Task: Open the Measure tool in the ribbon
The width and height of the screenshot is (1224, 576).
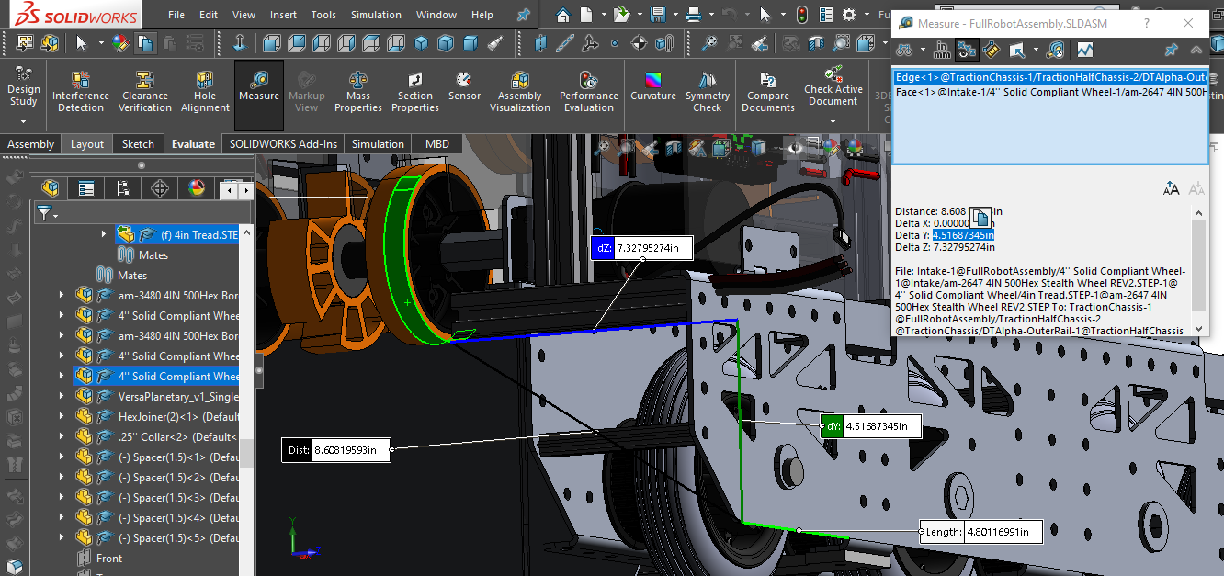Action: coord(259,95)
